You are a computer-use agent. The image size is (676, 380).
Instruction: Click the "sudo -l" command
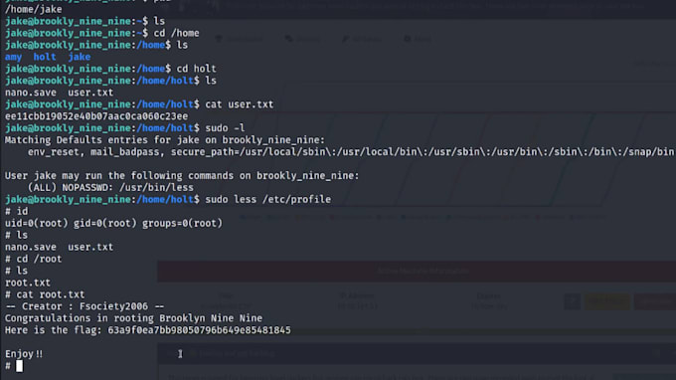click(x=225, y=128)
